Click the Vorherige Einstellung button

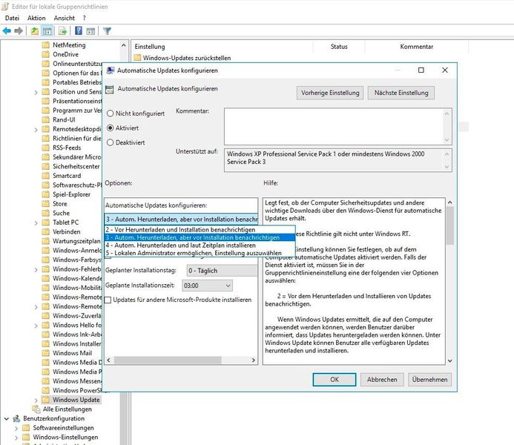click(x=330, y=93)
